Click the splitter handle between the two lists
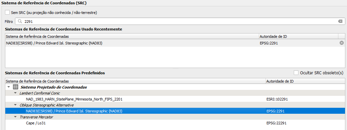 (175, 69)
